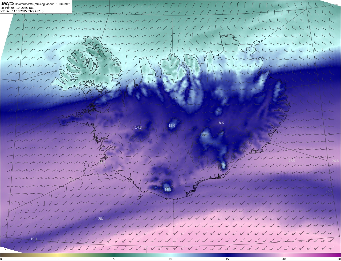Select the 12.6 value over the glacier
This screenshot has height=261, width=341.
172,126
